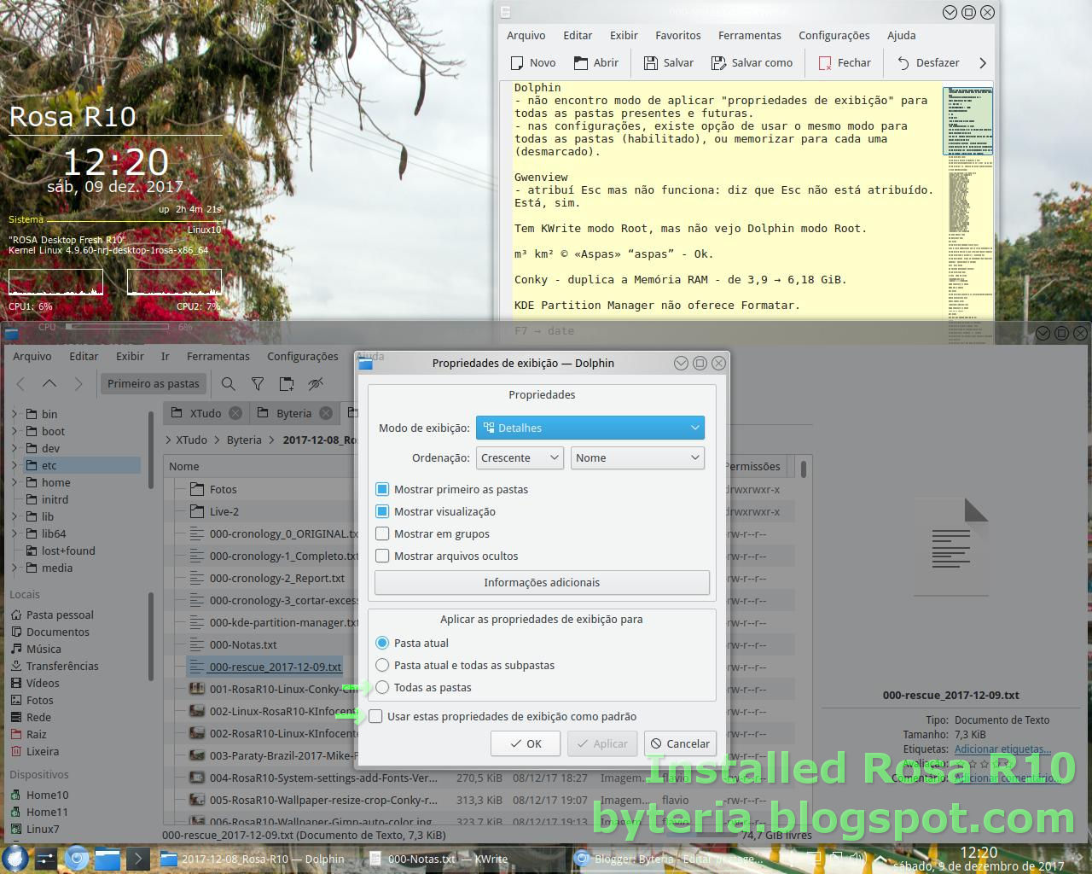Viewport: 1092px width, 874px height.
Task: Click the volume icon in the system tray
Action: pyautogui.click(x=857, y=858)
